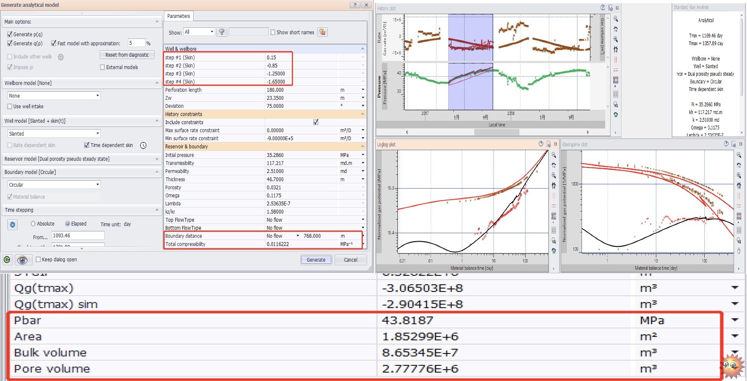Collapse the History constraints parameter group

point(362,114)
